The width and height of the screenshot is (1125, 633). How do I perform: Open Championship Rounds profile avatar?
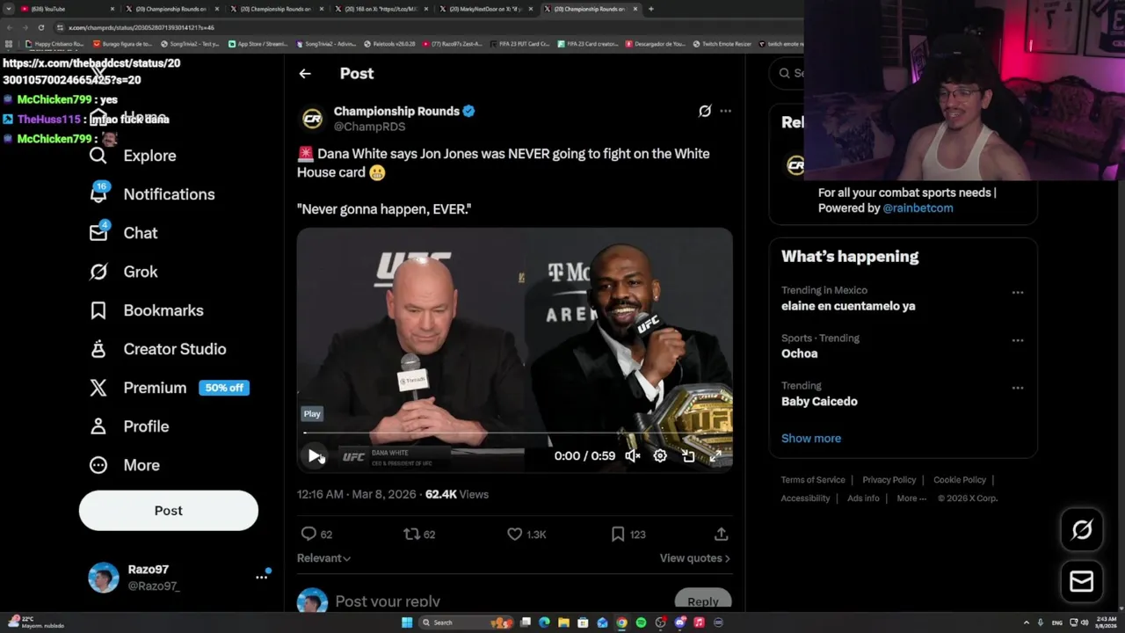312,119
